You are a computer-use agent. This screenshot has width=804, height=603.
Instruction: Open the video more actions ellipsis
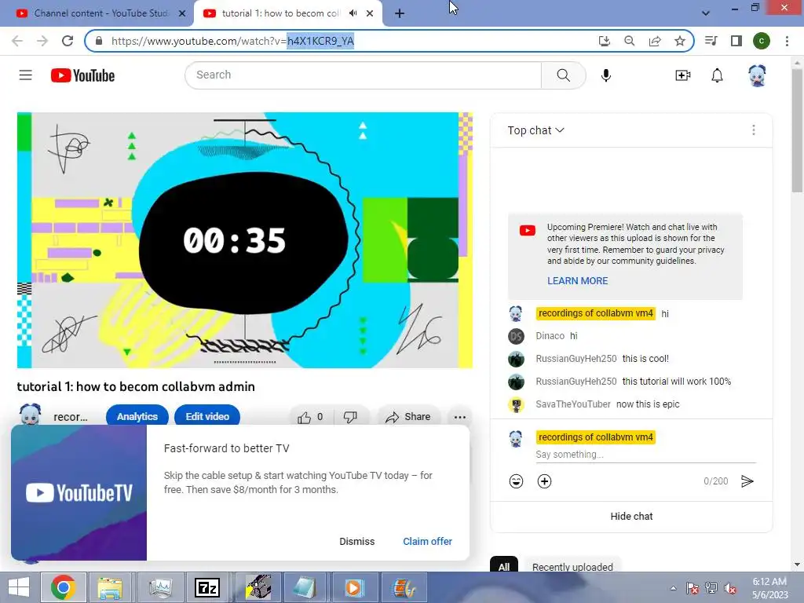pos(459,417)
